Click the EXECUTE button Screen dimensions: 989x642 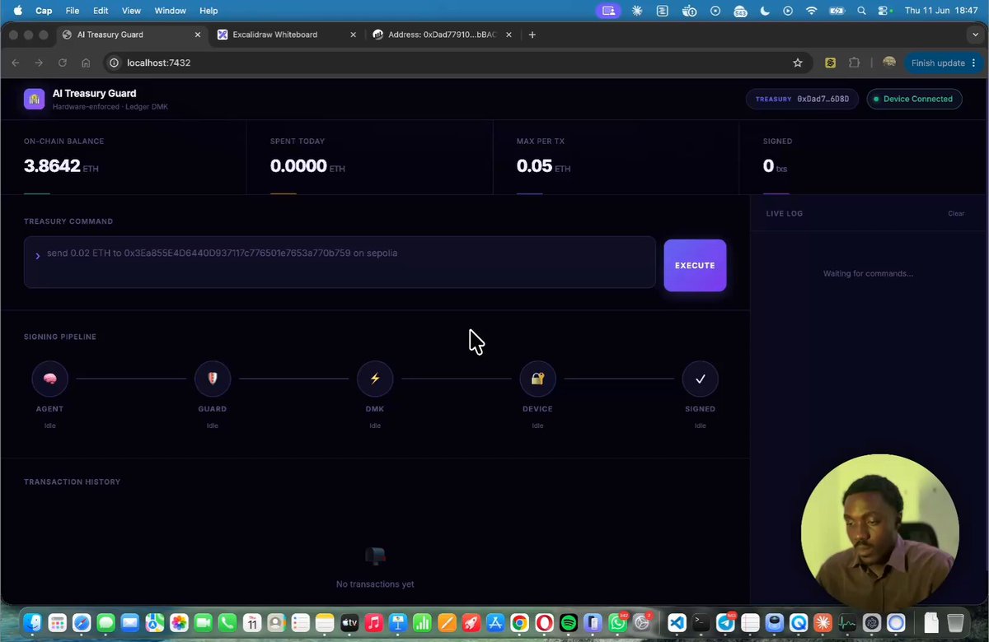tap(695, 265)
